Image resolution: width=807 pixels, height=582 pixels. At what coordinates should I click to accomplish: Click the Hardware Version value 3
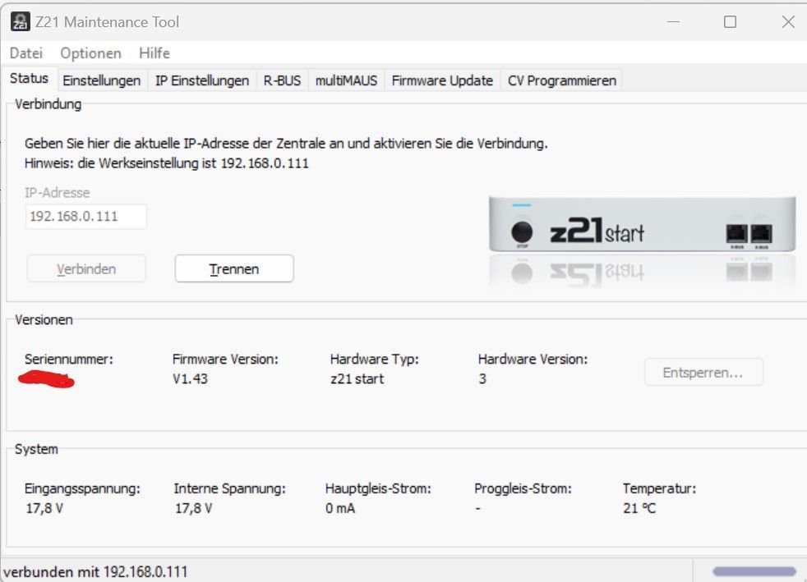(x=482, y=379)
